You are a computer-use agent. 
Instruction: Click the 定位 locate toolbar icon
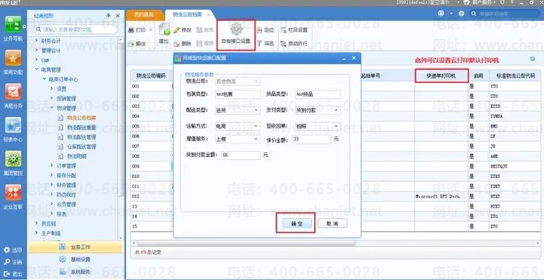tap(259, 30)
